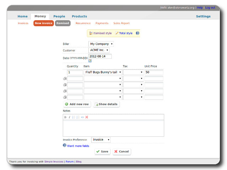Open the Products tab

[79, 16]
